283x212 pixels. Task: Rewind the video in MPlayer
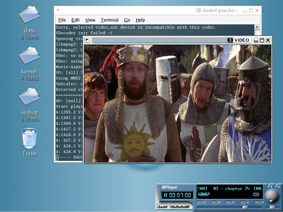177,206
